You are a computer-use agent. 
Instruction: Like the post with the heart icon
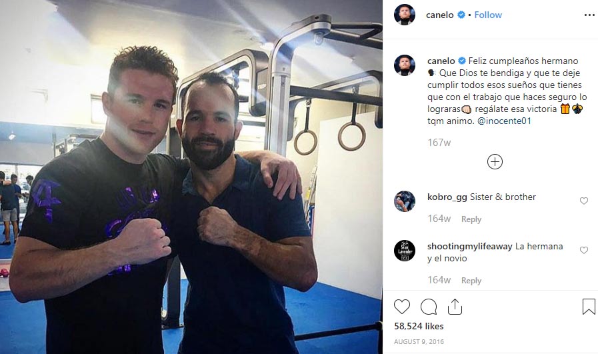point(402,307)
